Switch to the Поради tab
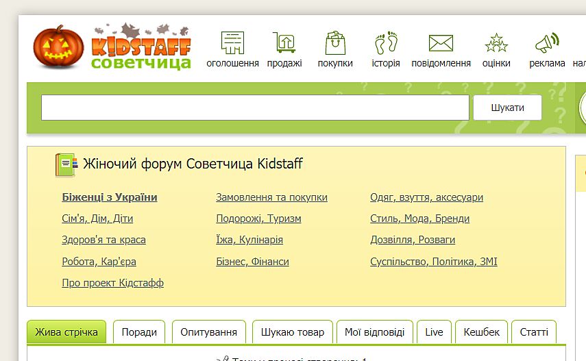 click(139, 332)
